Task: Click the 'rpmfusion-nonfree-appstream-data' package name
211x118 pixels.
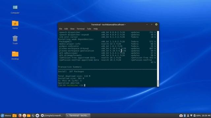Action: [79, 60]
